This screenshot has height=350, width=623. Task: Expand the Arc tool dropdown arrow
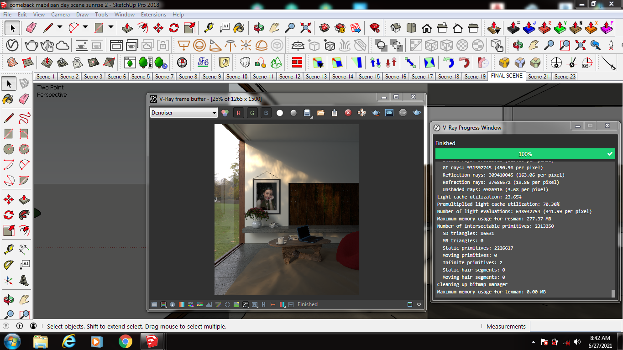click(x=85, y=28)
